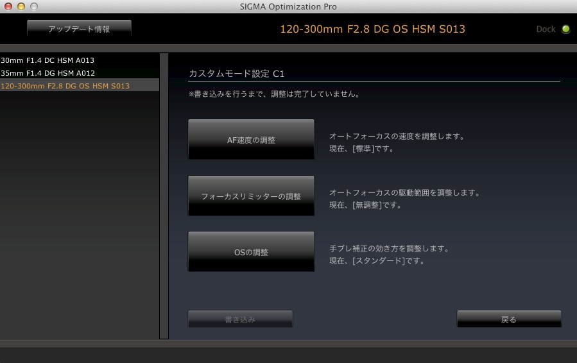577x363 pixels.
Task: Click the text オートフォーカスの駆動範囲を調整します。
Action: [x=405, y=192]
